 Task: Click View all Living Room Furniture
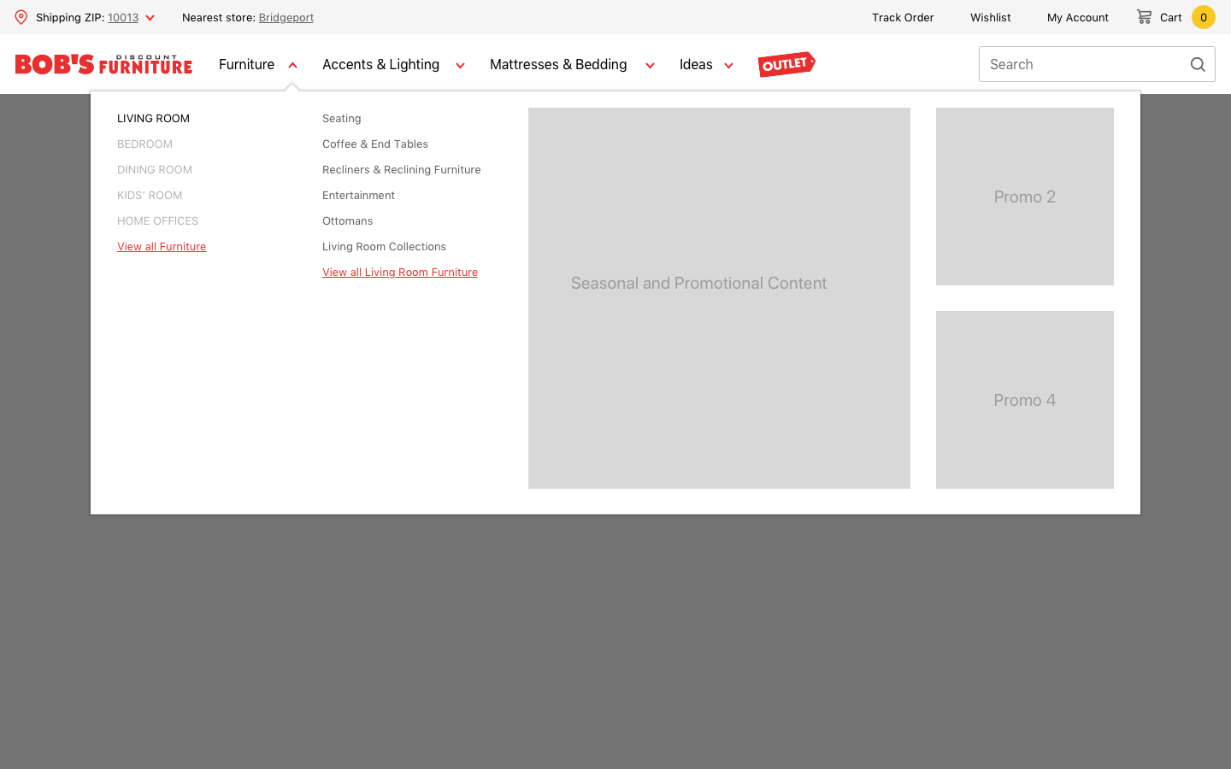tap(400, 273)
